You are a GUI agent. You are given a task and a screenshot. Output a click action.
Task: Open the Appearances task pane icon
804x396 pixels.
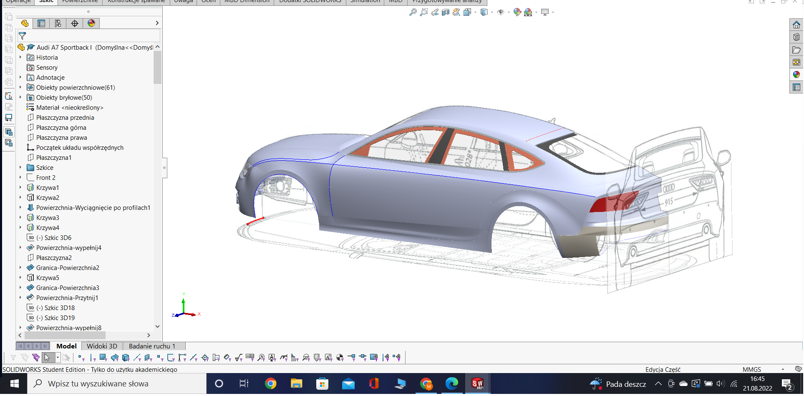click(x=796, y=75)
